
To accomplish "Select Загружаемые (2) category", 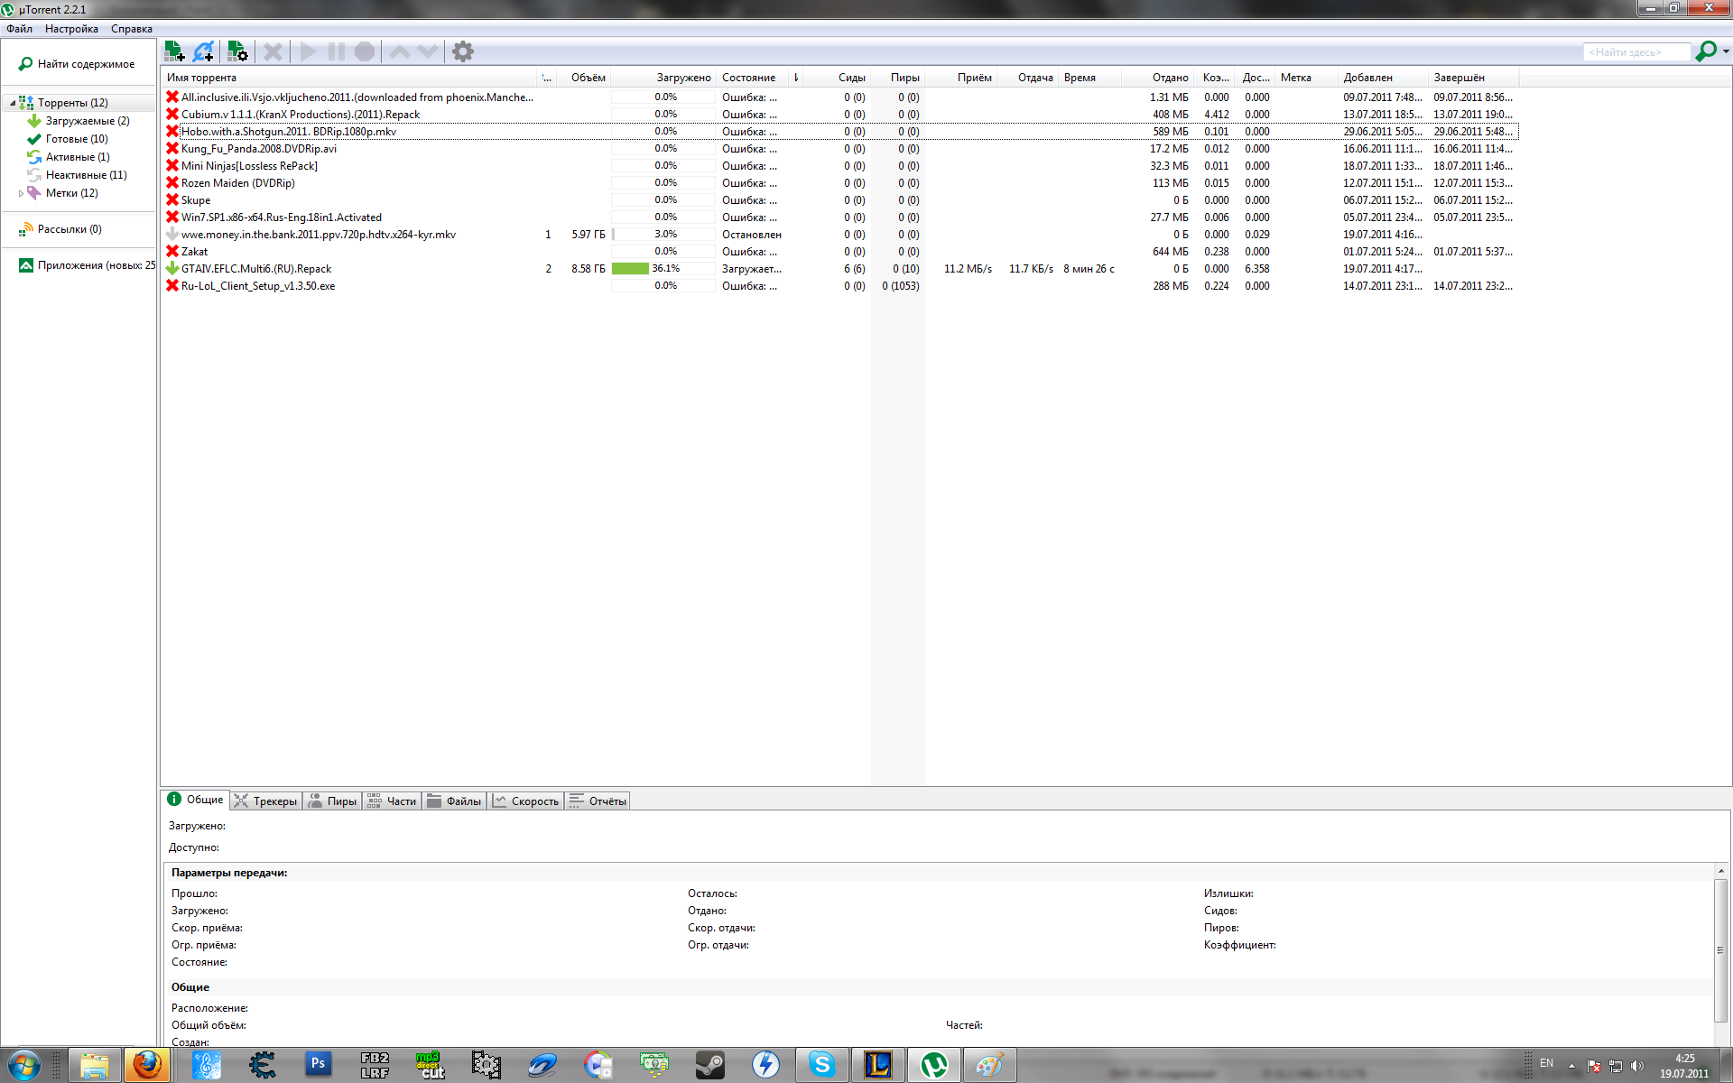I will click(79, 121).
